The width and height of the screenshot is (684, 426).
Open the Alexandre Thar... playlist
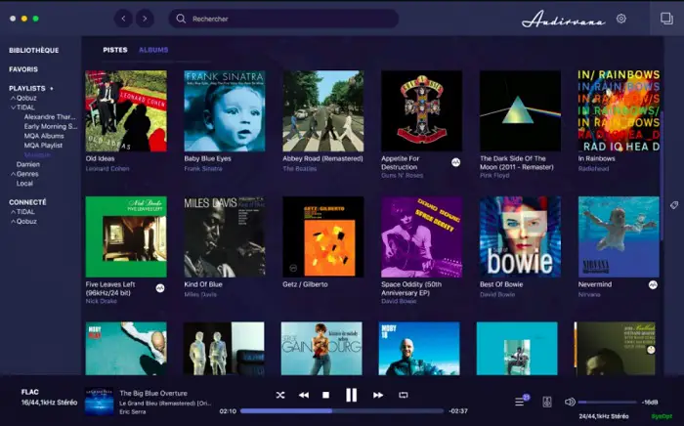tap(50, 117)
